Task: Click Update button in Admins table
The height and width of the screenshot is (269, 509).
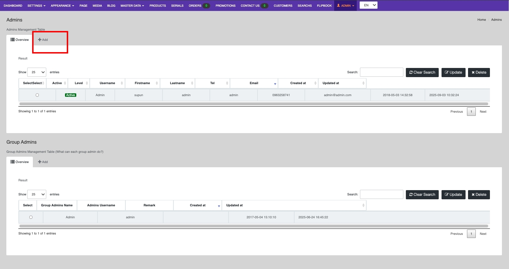Action: click(453, 72)
